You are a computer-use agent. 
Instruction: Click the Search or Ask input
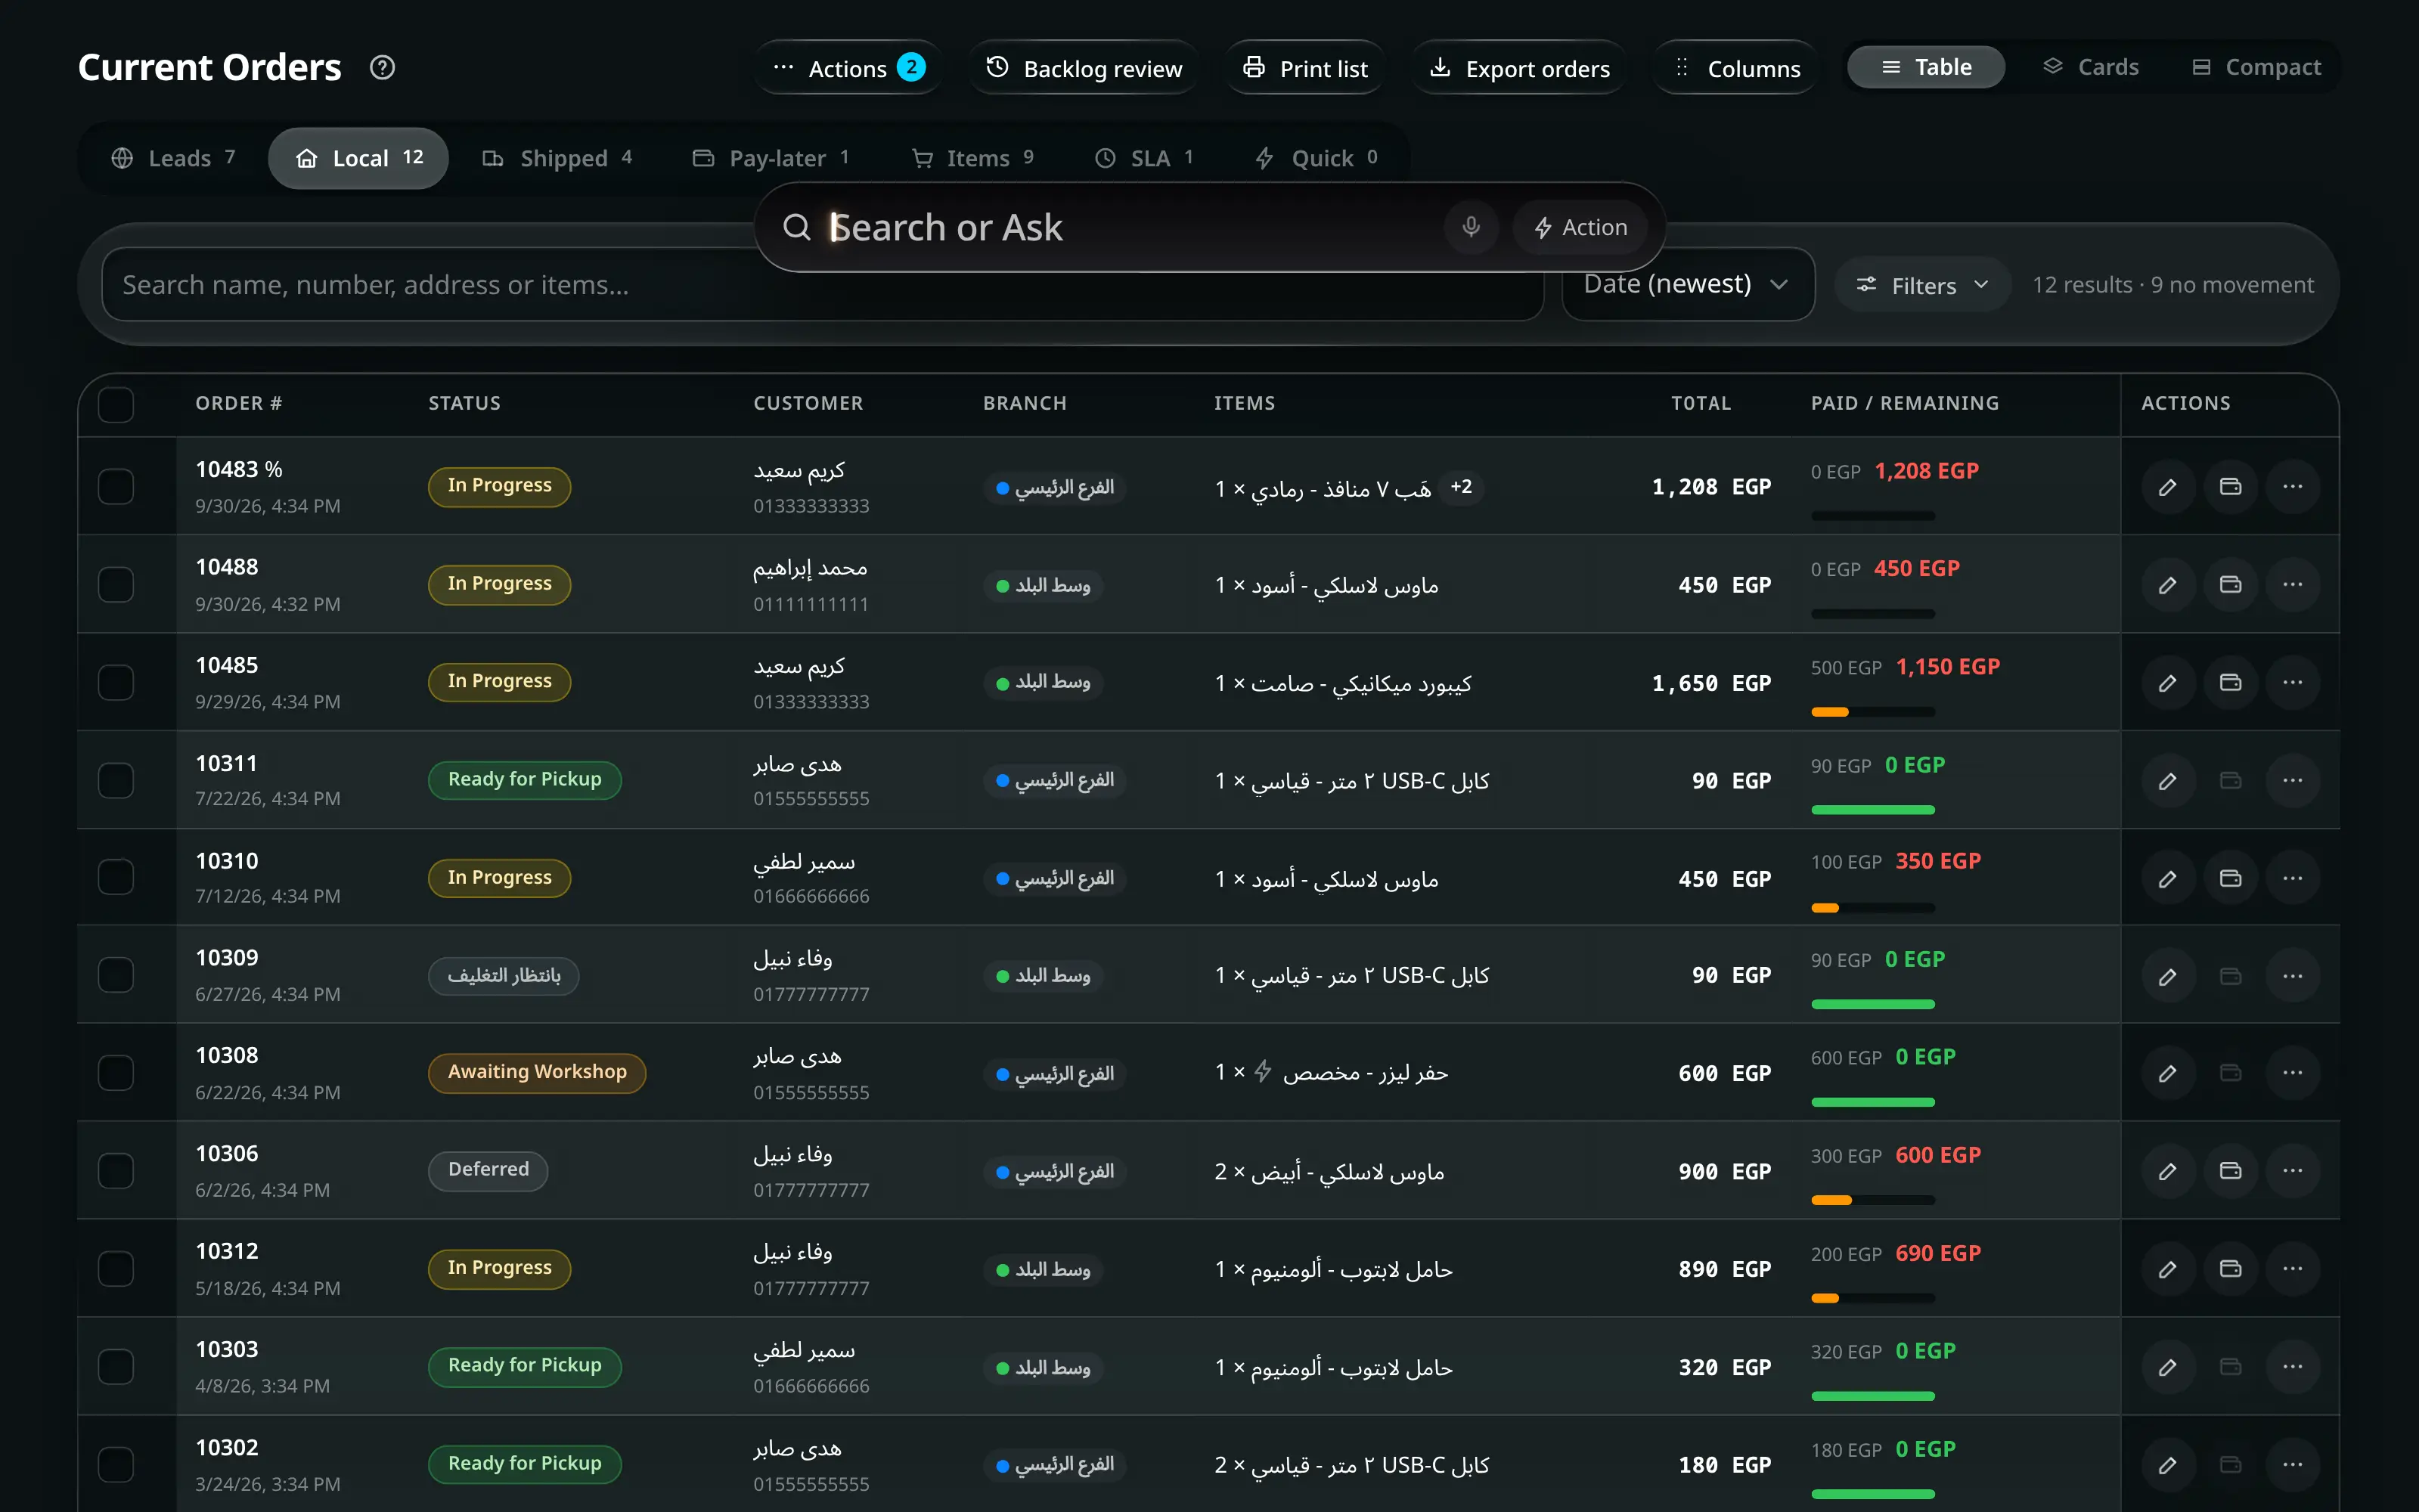1130,227
